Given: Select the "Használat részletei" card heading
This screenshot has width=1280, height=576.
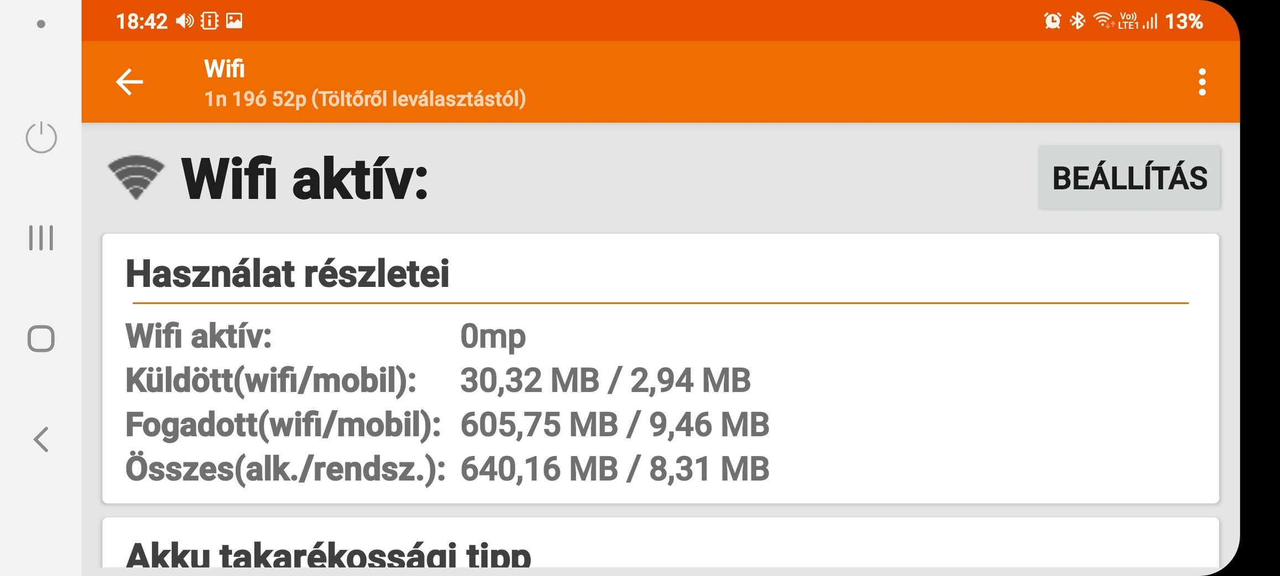Looking at the screenshot, I should (287, 274).
